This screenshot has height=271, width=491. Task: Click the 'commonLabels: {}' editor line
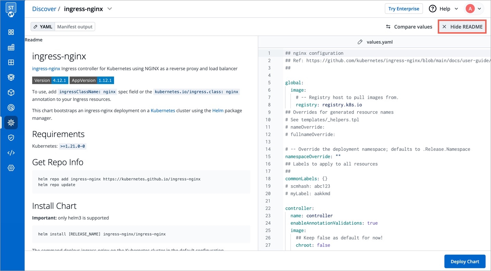point(306,179)
